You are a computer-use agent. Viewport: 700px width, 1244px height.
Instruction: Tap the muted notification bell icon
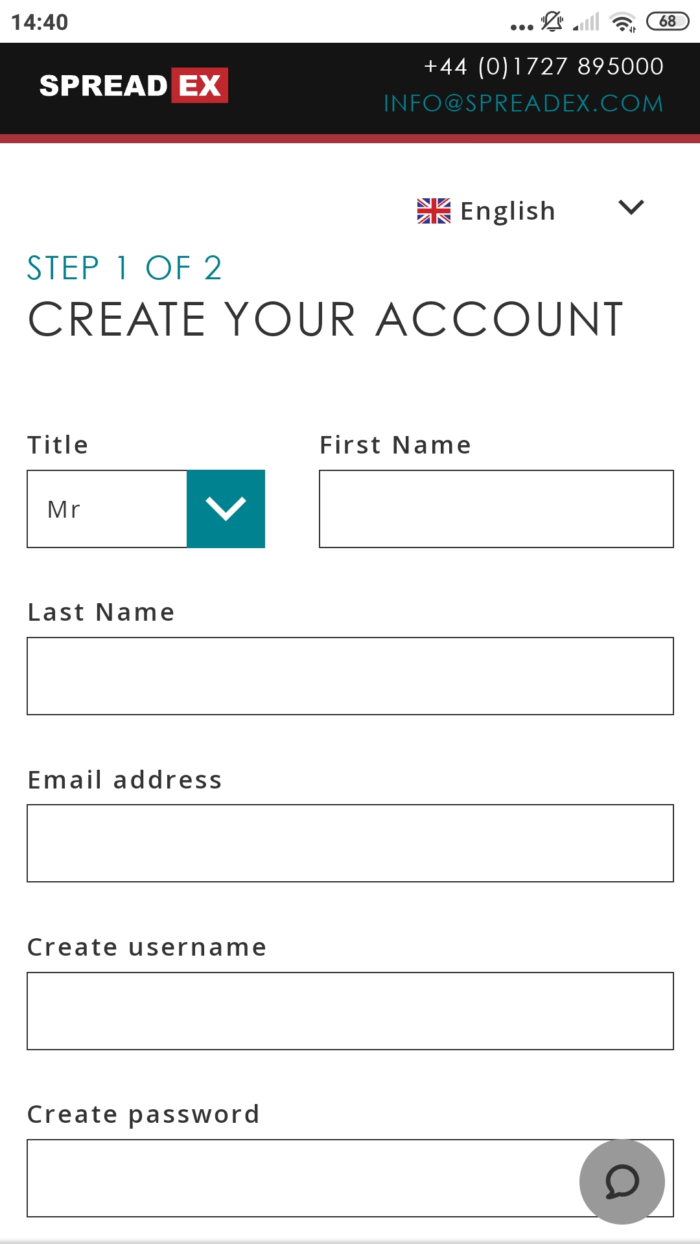click(x=552, y=21)
